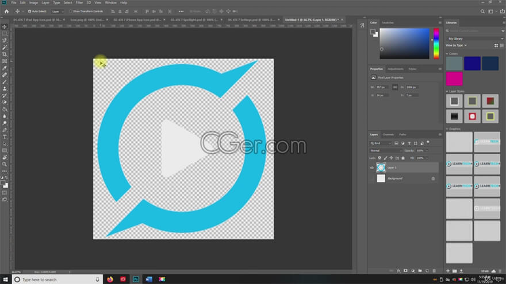Toggle the layer filter on/off switch
Image resolution: width=506 pixels, height=284 pixels.
[x=428, y=142]
